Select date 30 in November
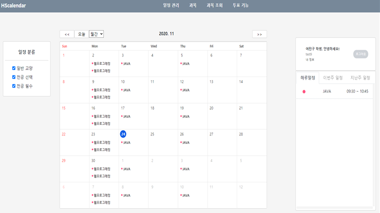Screen dimensions: 380x213 coord(93,161)
